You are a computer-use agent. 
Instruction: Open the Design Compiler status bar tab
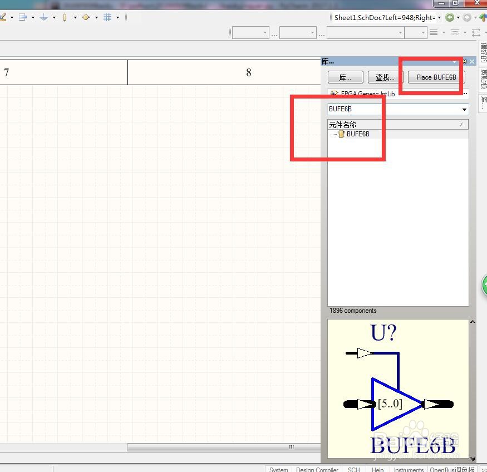(x=317, y=469)
